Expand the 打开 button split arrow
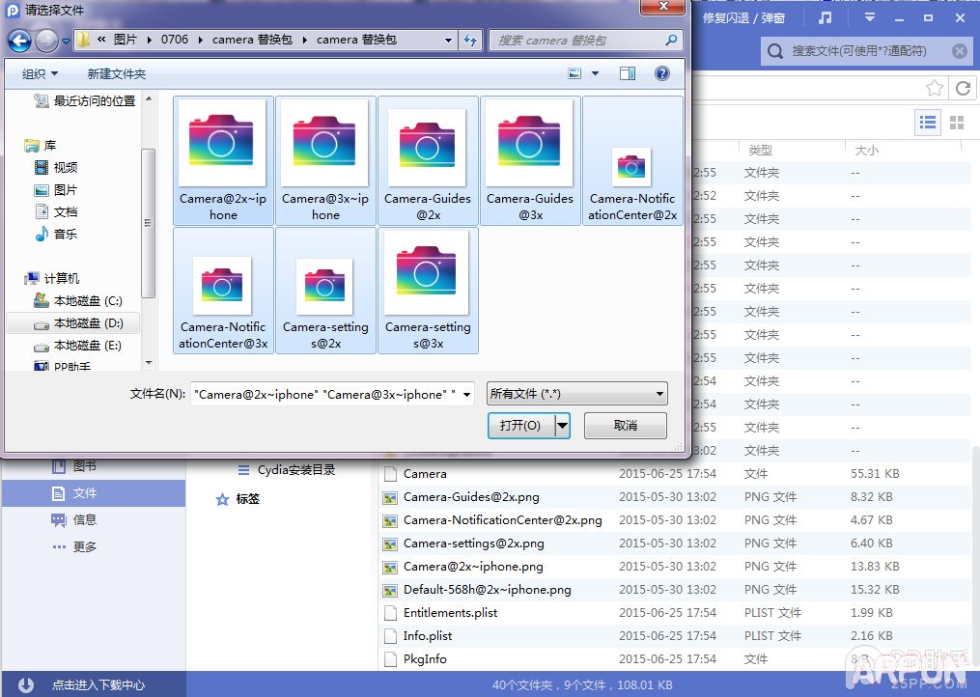 pyautogui.click(x=562, y=426)
